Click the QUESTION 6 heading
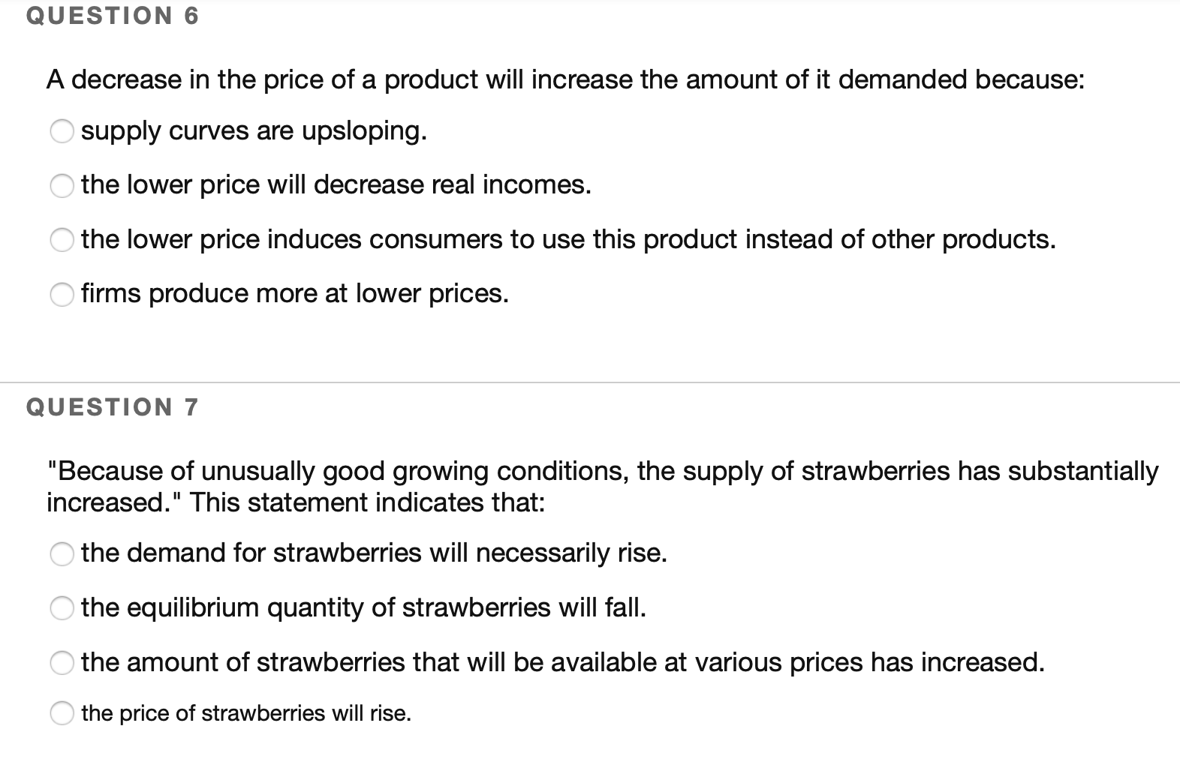Viewport: 1180px width, 771px height. [x=110, y=16]
